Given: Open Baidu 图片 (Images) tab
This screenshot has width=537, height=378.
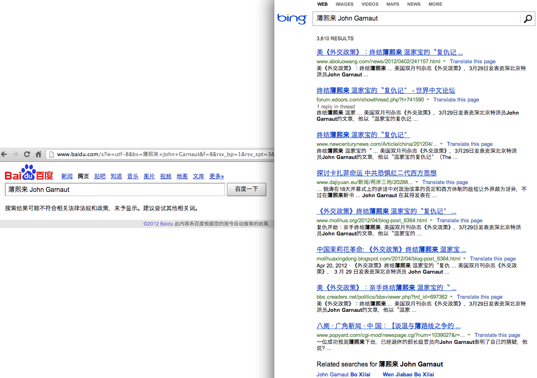Looking at the screenshot, I should 149,176.
